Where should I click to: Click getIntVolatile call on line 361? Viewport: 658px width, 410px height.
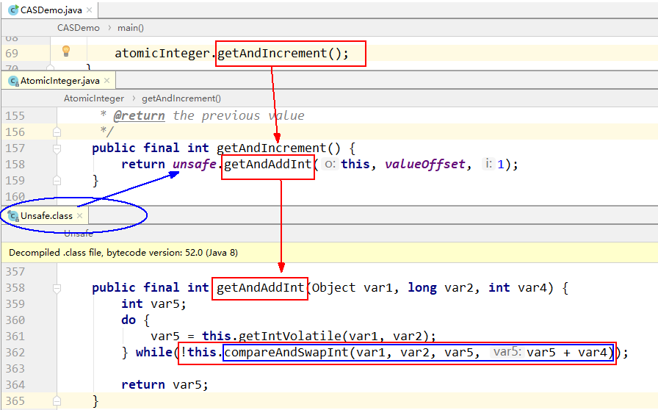pos(290,336)
